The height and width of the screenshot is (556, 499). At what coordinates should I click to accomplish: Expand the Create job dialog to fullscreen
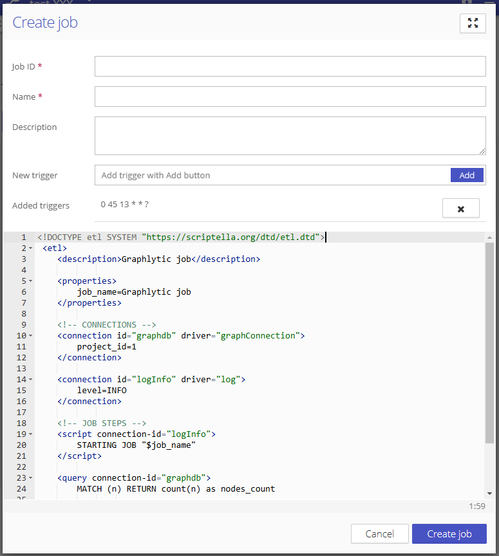coord(473,23)
